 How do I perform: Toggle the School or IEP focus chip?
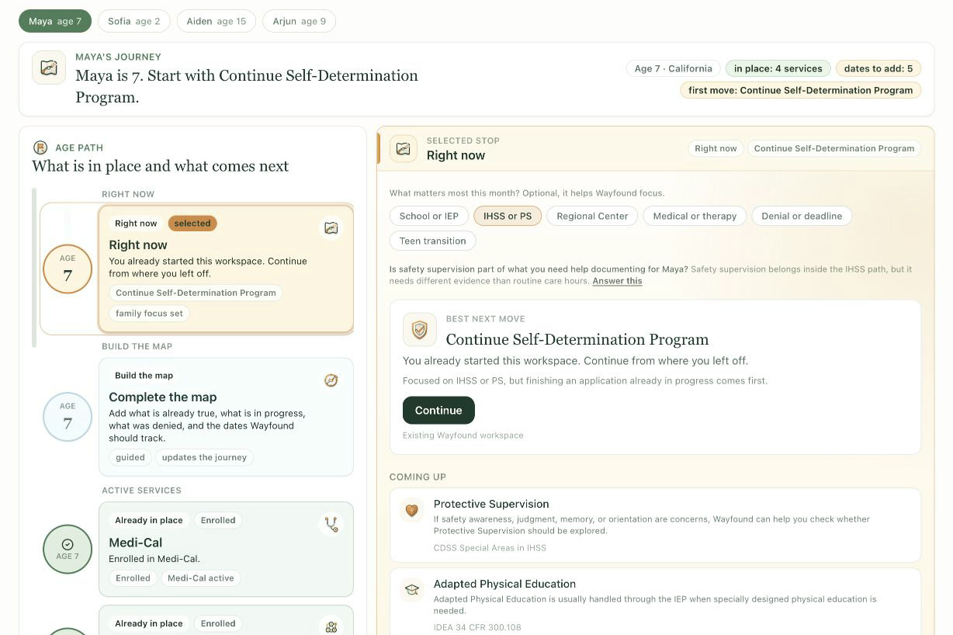pos(428,216)
